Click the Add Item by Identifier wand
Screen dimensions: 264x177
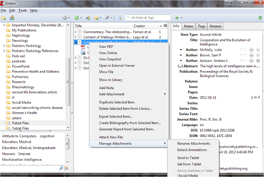[88, 18]
